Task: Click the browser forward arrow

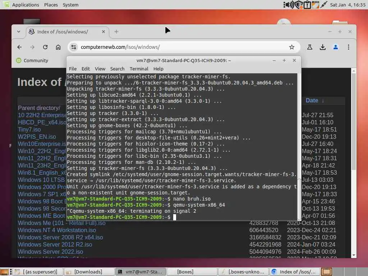Action: point(32,47)
